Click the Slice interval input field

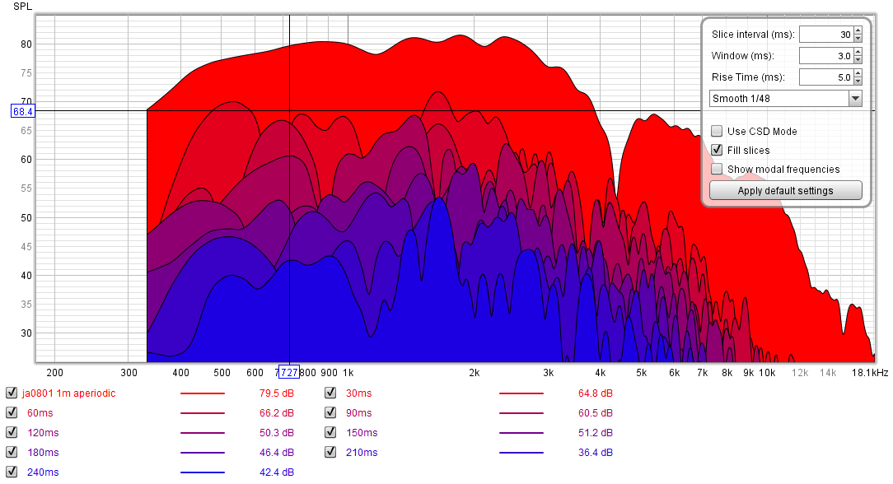[x=825, y=34]
